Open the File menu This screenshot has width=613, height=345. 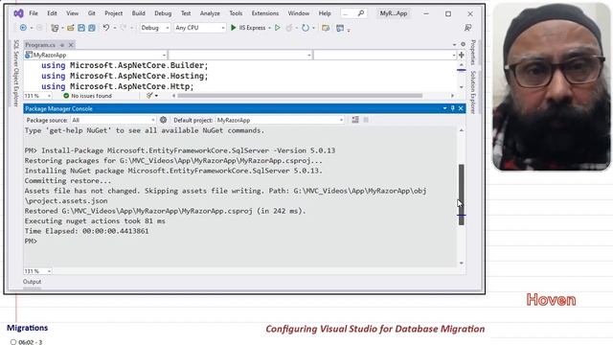coord(34,13)
